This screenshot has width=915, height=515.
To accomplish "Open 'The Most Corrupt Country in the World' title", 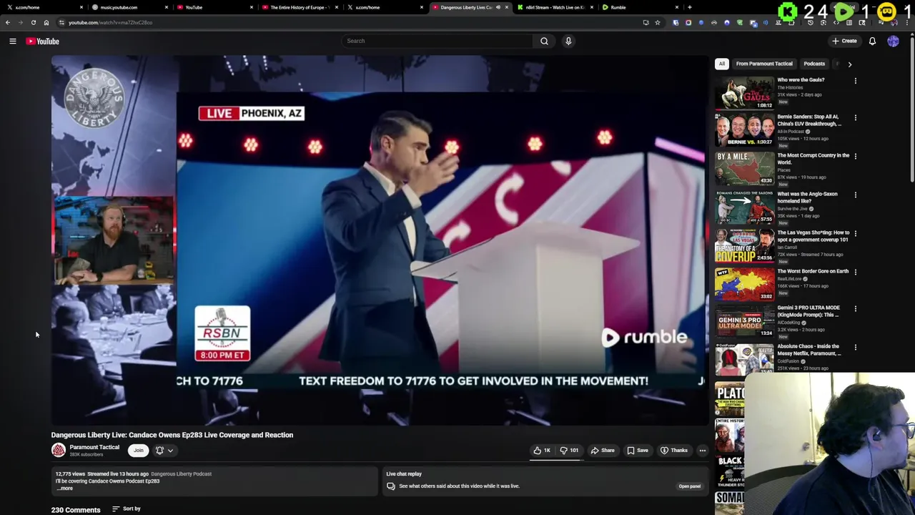I will [x=813, y=159].
